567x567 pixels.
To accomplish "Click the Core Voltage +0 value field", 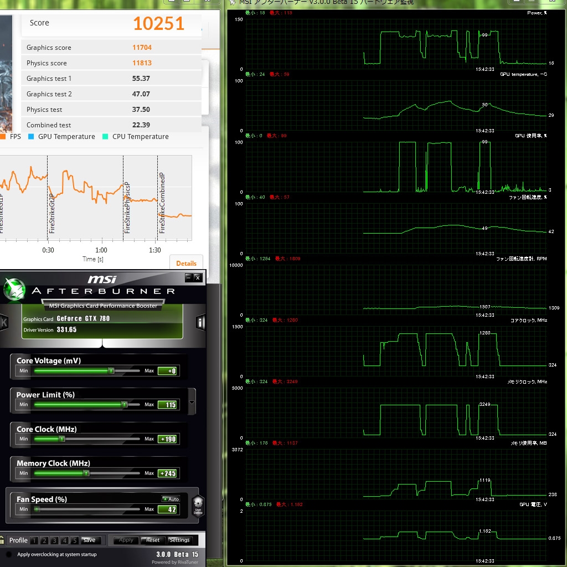I will coord(167,371).
